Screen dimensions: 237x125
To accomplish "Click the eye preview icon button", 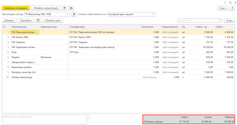I will coord(64,8).
